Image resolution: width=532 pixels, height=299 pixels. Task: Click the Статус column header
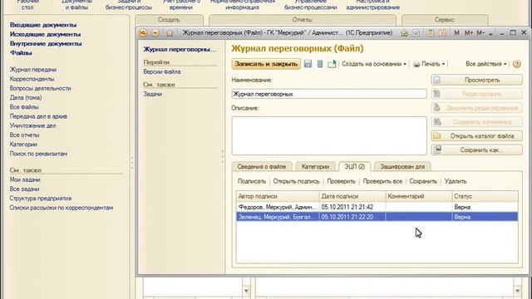click(485, 196)
